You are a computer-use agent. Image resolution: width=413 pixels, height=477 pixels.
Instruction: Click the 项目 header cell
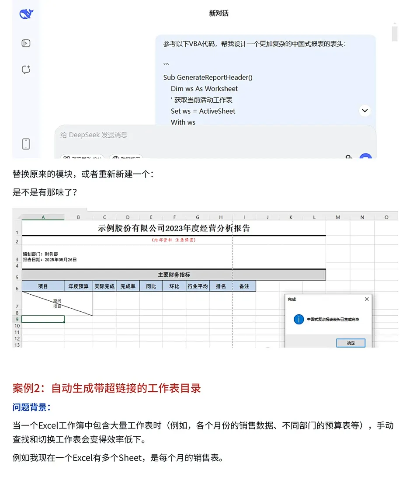[43, 286]
